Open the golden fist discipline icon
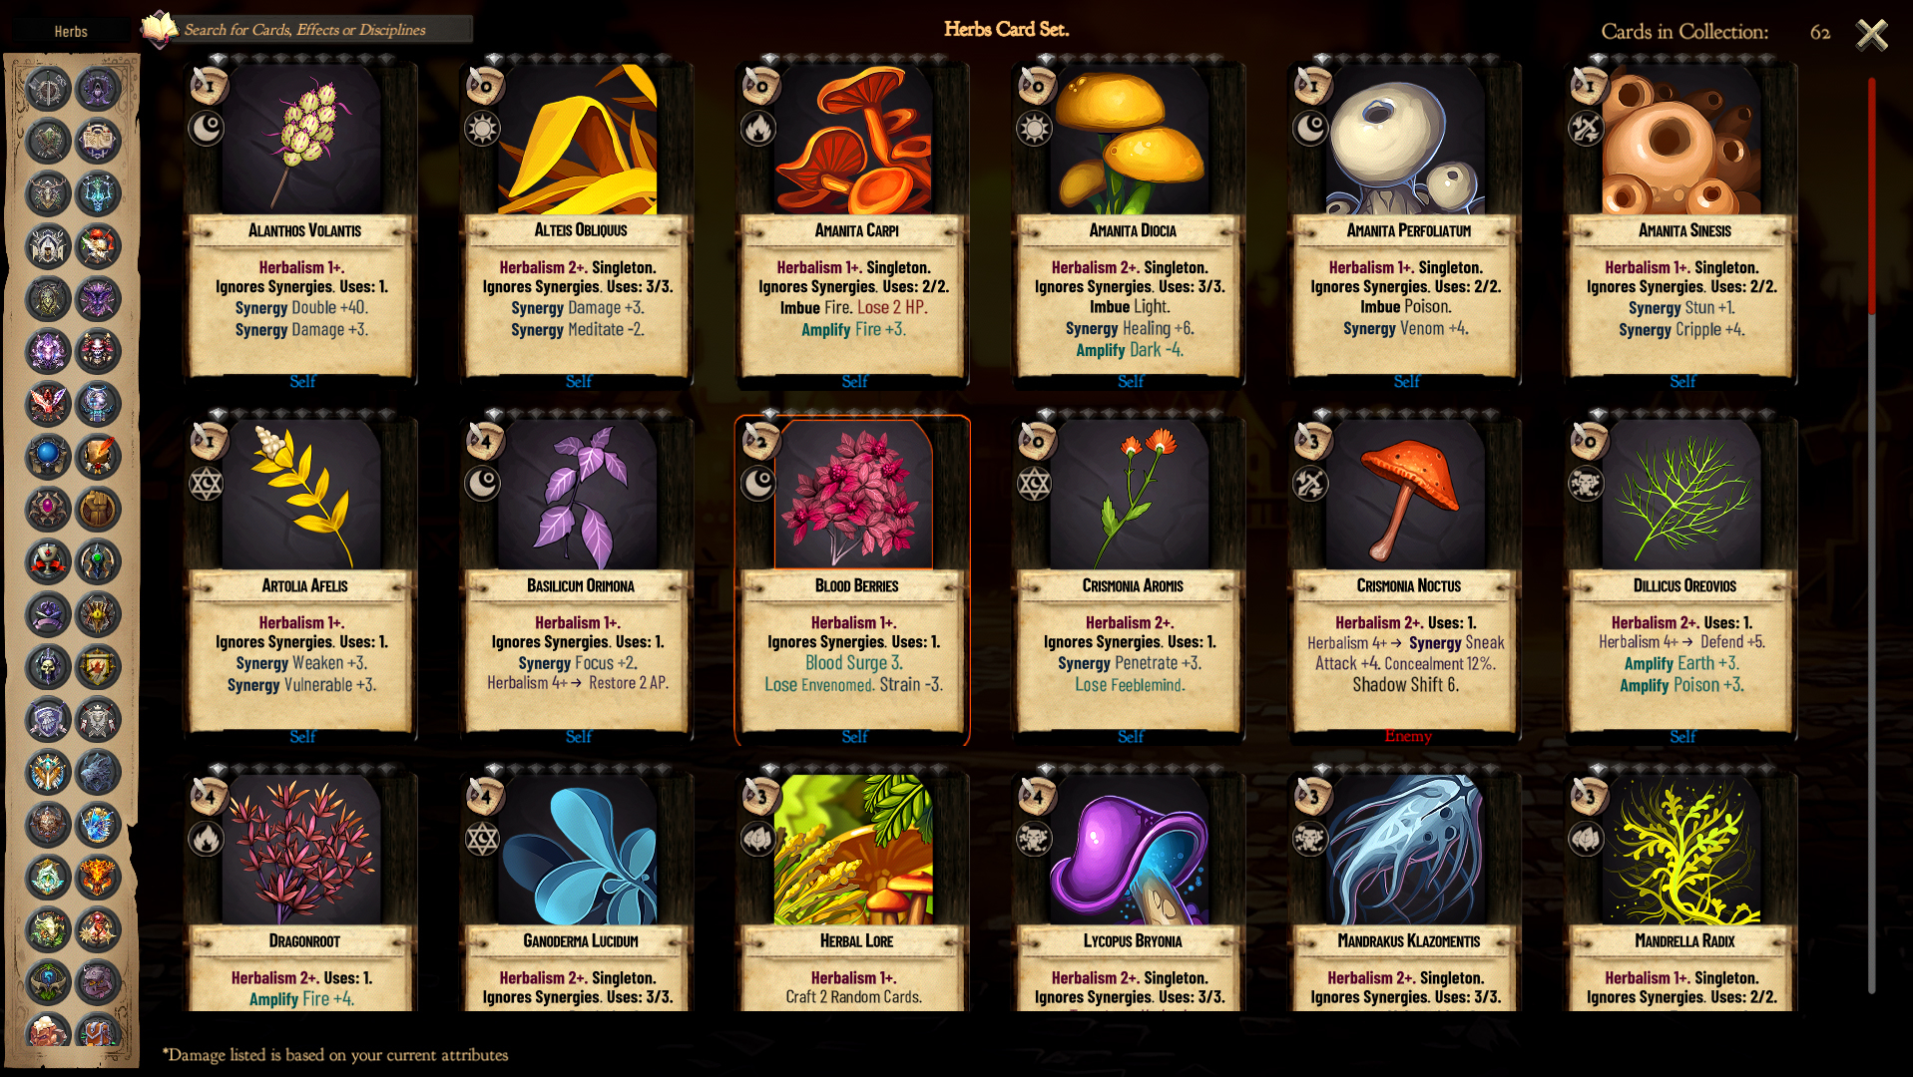 point(98,509)
